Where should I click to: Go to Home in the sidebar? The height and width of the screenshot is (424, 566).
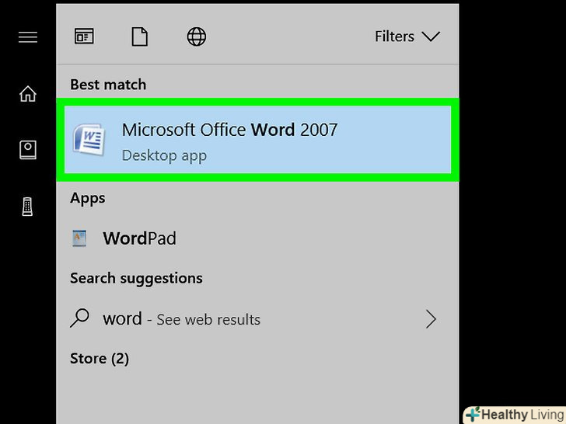[x=28, y=94]
